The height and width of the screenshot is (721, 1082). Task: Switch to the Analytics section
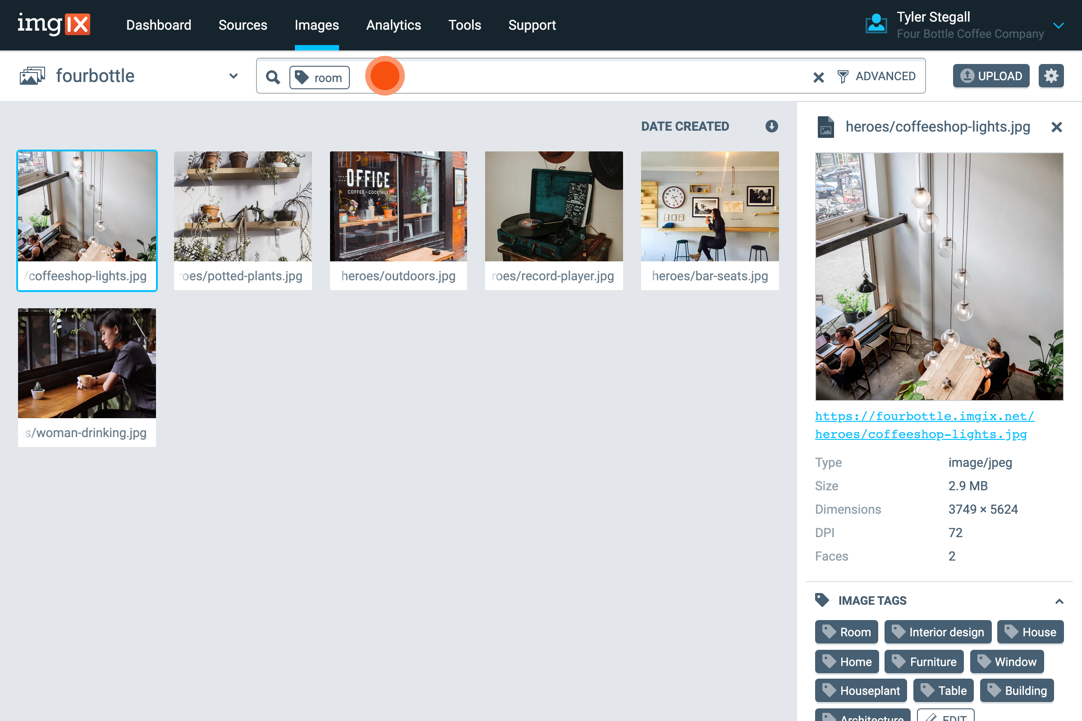click(x=393, y=25)
